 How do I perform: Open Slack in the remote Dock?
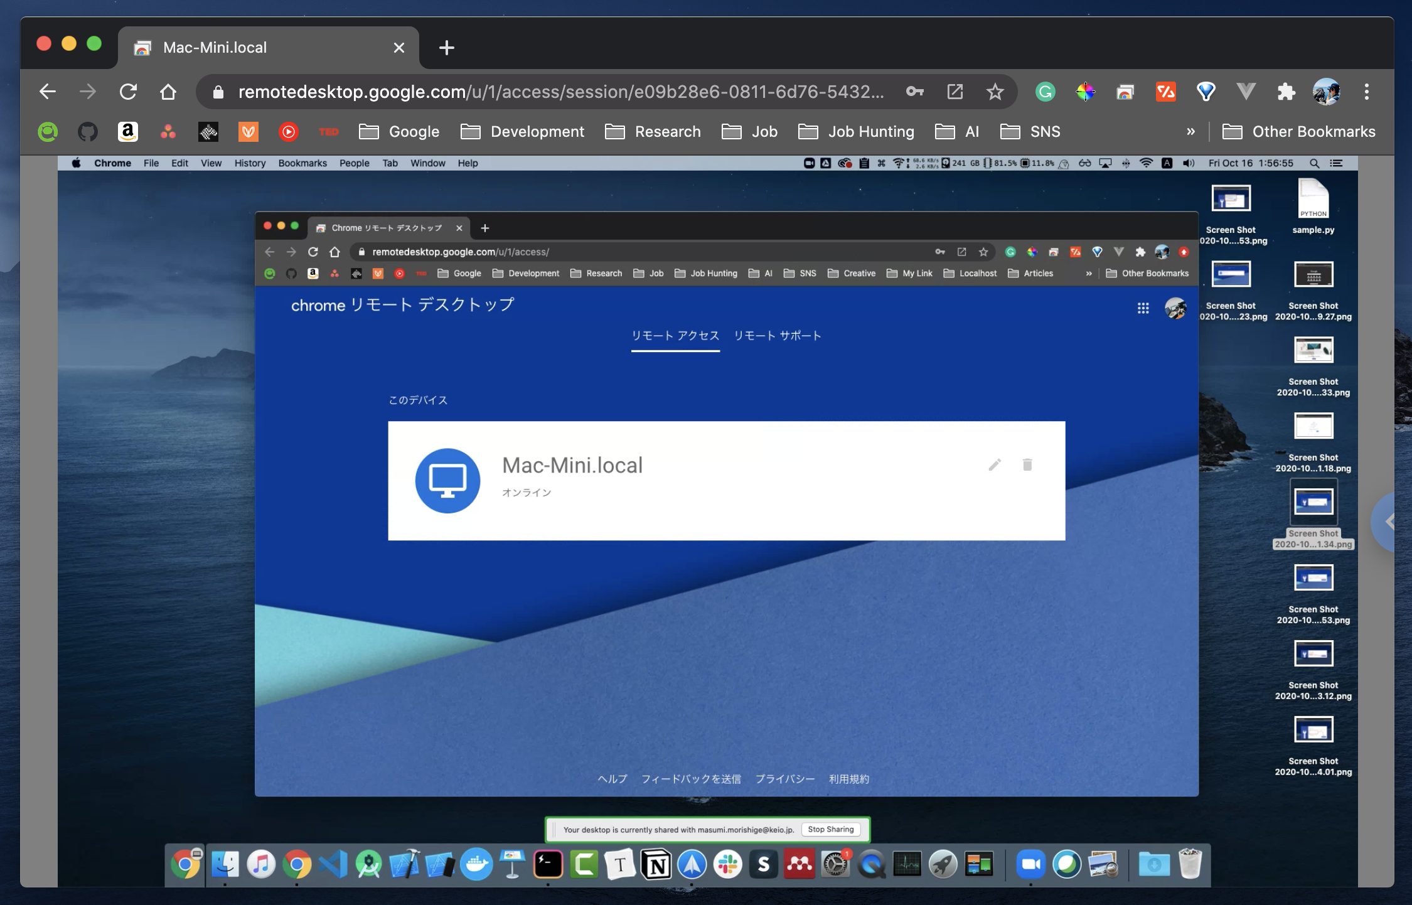[728, 865]
